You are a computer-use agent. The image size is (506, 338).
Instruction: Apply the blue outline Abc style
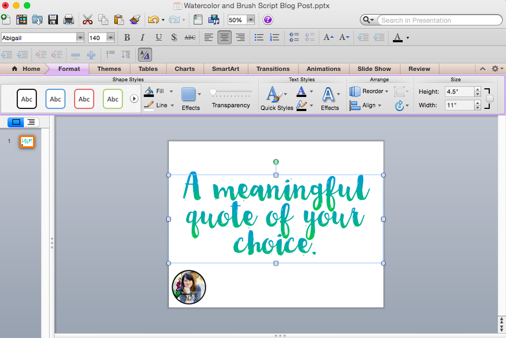coord(56,99)
